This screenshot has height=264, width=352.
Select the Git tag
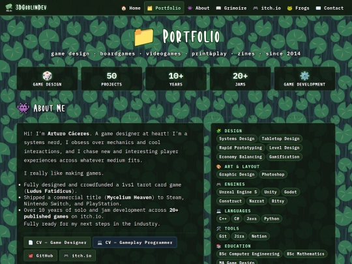click(x=223, y=236)
